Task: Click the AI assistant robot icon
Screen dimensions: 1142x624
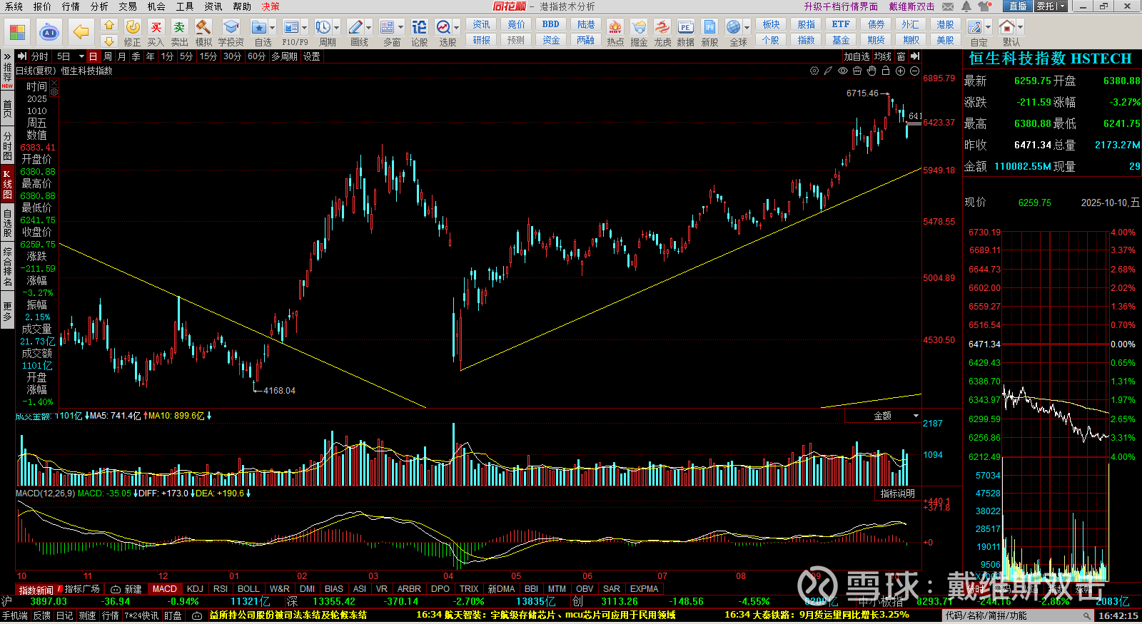Action: click(x=49, y=32)
